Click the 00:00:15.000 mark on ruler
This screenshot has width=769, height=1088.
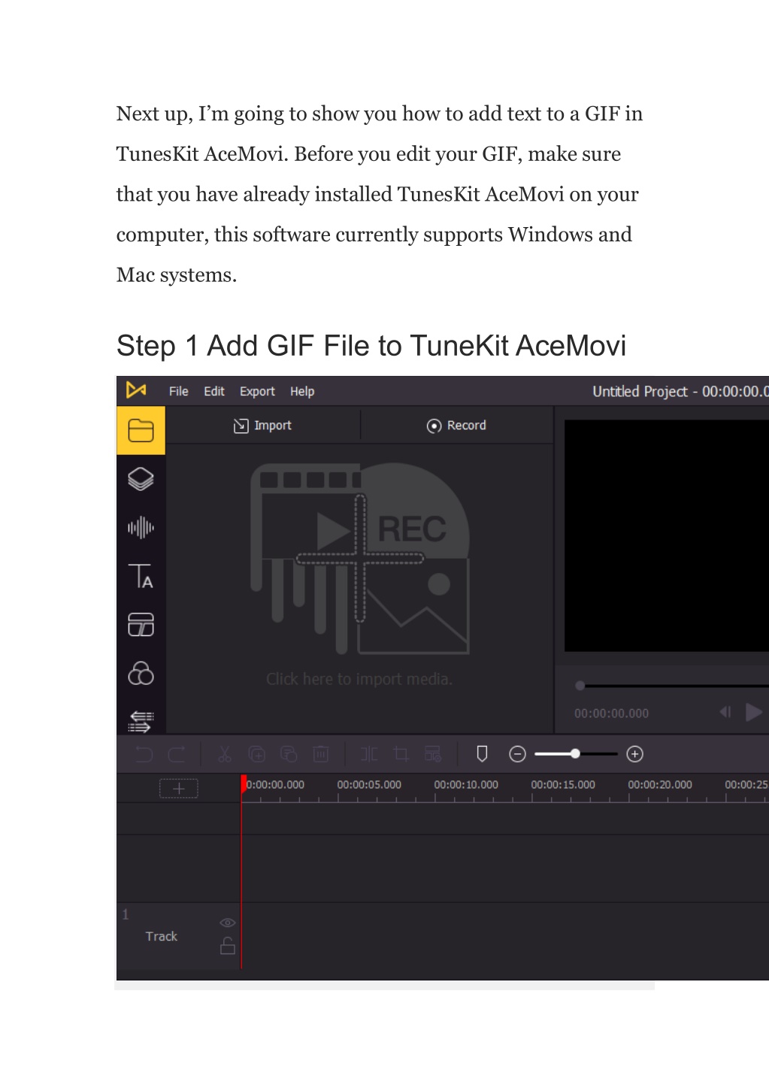coord(563,784)
